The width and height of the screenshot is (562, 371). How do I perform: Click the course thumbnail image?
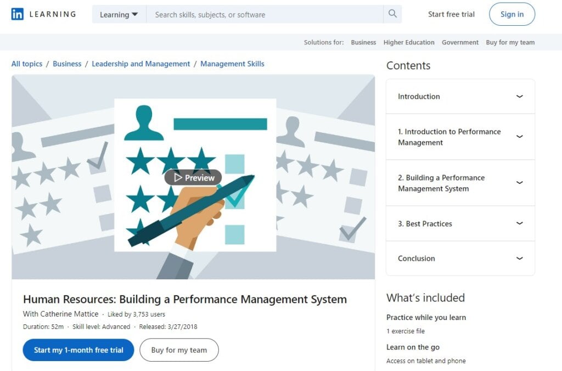point(193,177)
